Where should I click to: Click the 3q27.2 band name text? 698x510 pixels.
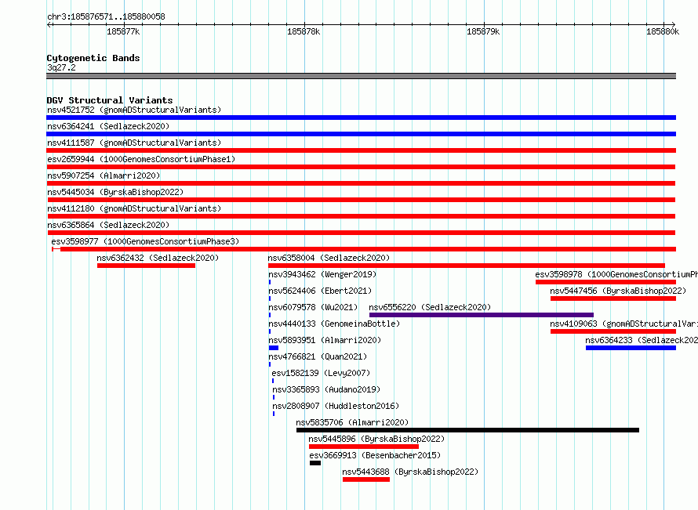pyautogui.click(x=61, y=67)
